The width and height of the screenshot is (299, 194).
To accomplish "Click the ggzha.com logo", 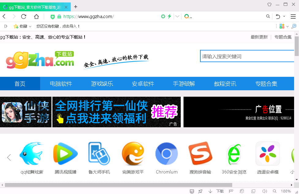I will [40, 60].
